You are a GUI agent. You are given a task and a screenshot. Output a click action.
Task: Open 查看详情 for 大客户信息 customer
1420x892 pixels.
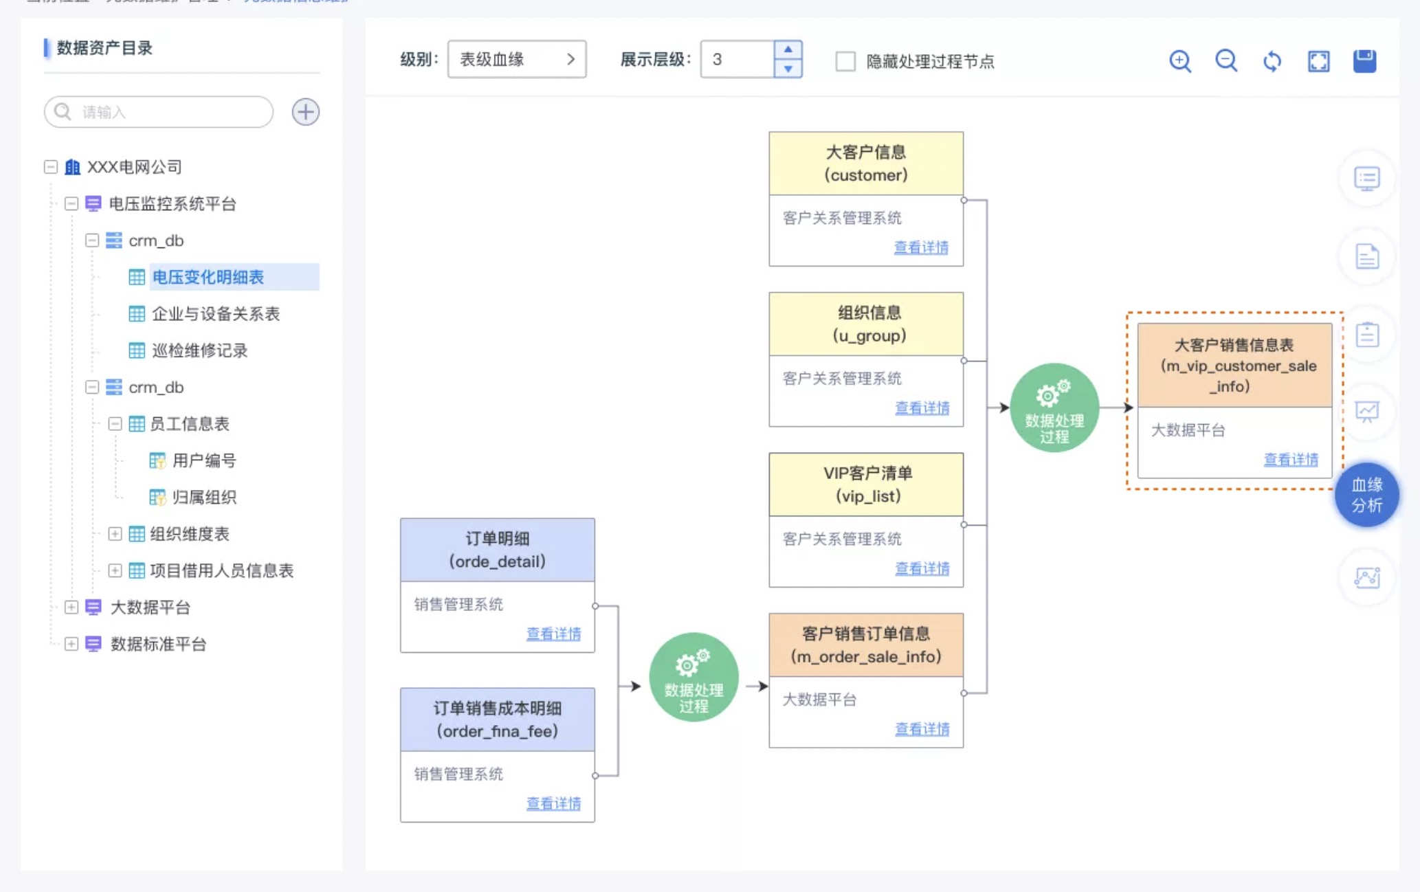(x=921, y=247)
